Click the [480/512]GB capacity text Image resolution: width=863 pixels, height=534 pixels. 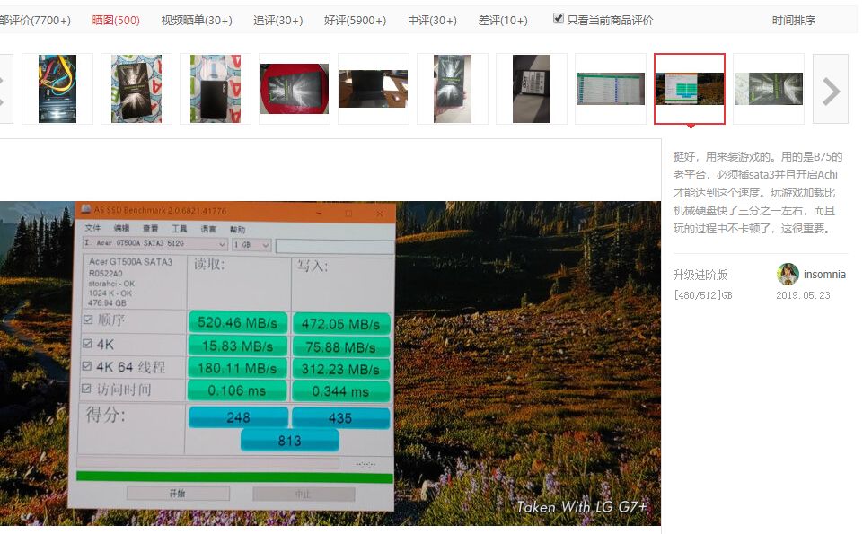click(703, 295)
